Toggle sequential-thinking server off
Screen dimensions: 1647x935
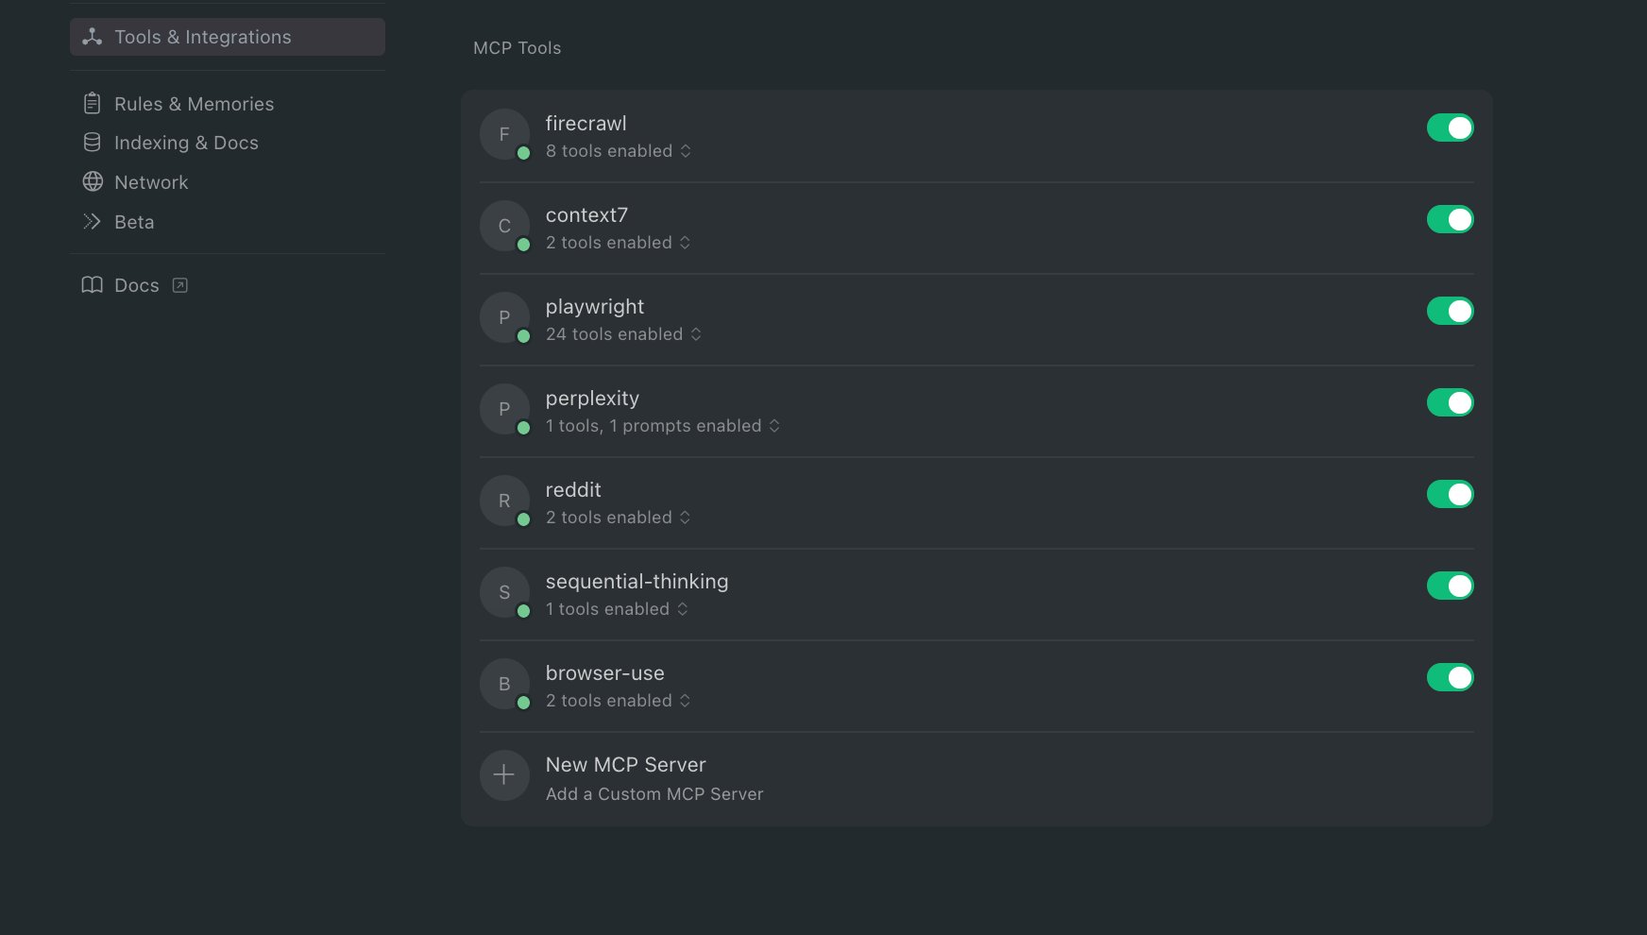(x=1450, y=586)
